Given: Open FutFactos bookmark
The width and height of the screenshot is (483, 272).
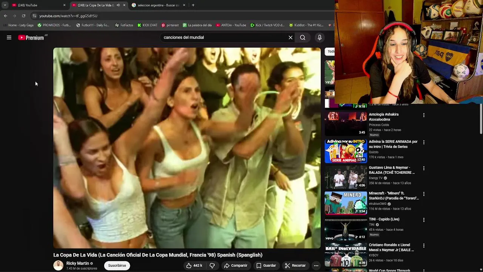Looking at the screenshot, I should tap(124, 25).
